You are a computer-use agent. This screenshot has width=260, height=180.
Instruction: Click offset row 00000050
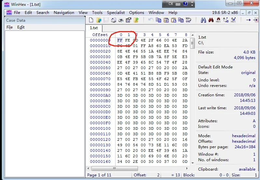pyautogui.click(x=100, y=68)
